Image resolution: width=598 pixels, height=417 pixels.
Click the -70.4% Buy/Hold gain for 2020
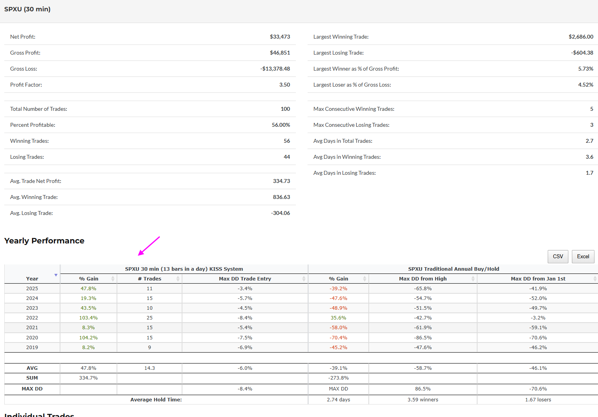(338, 338)
